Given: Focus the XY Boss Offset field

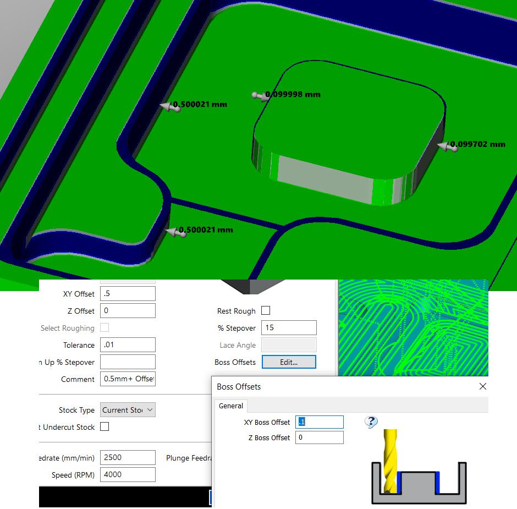Looking at the screenshot, I should pyautogui.click(x=319, y=422).
